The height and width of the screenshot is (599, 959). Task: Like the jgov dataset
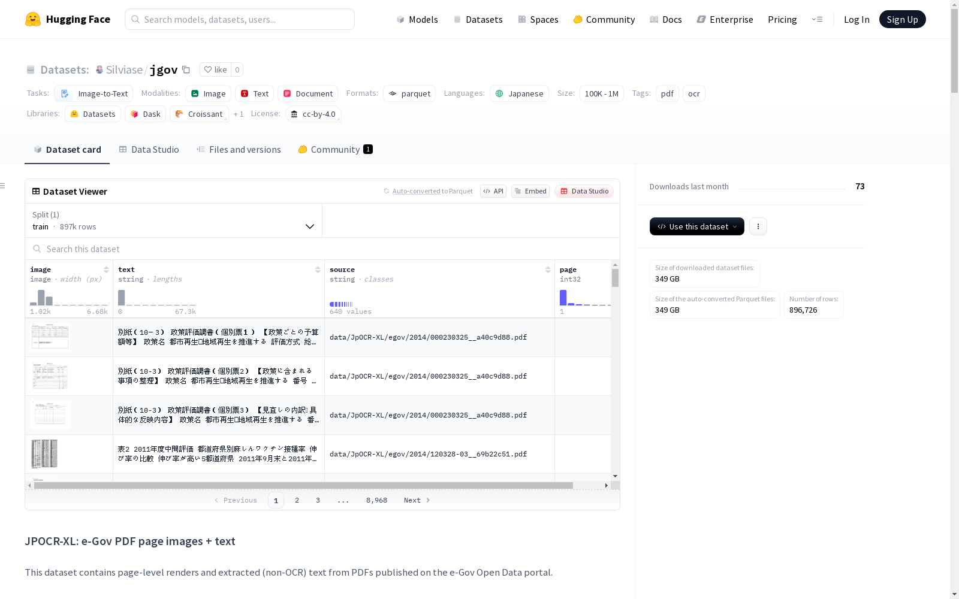pyautogui.click(x=215, y=69)
